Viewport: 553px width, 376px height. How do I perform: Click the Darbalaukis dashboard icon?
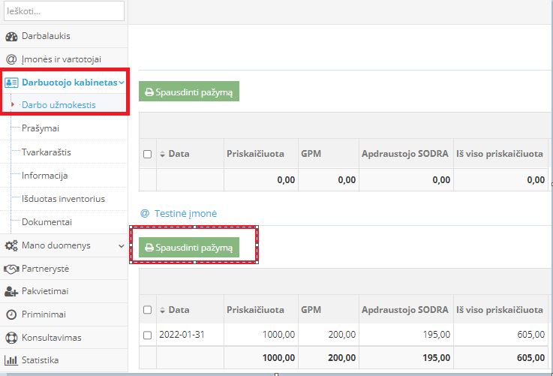[x=11, y=36]
